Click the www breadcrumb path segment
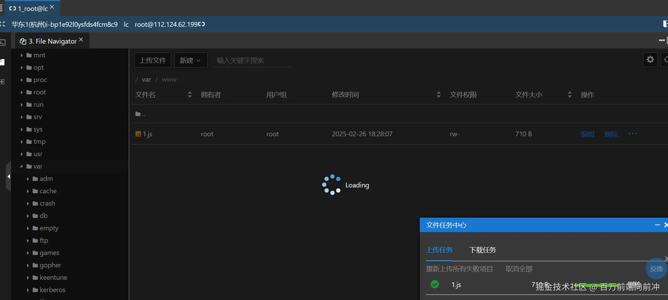Viewport: 668px width, 300px height. coord(169,80)
